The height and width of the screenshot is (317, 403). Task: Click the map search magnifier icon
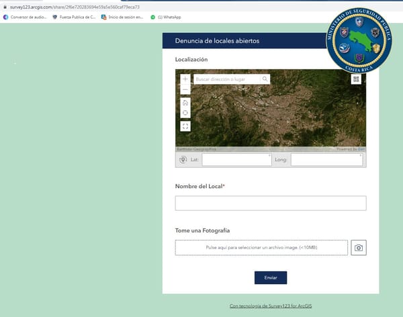[x=265, y=79]
